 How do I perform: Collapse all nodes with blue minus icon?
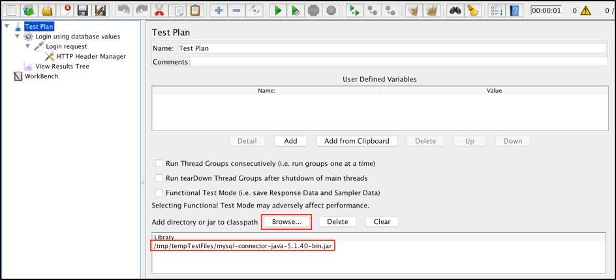236,10
